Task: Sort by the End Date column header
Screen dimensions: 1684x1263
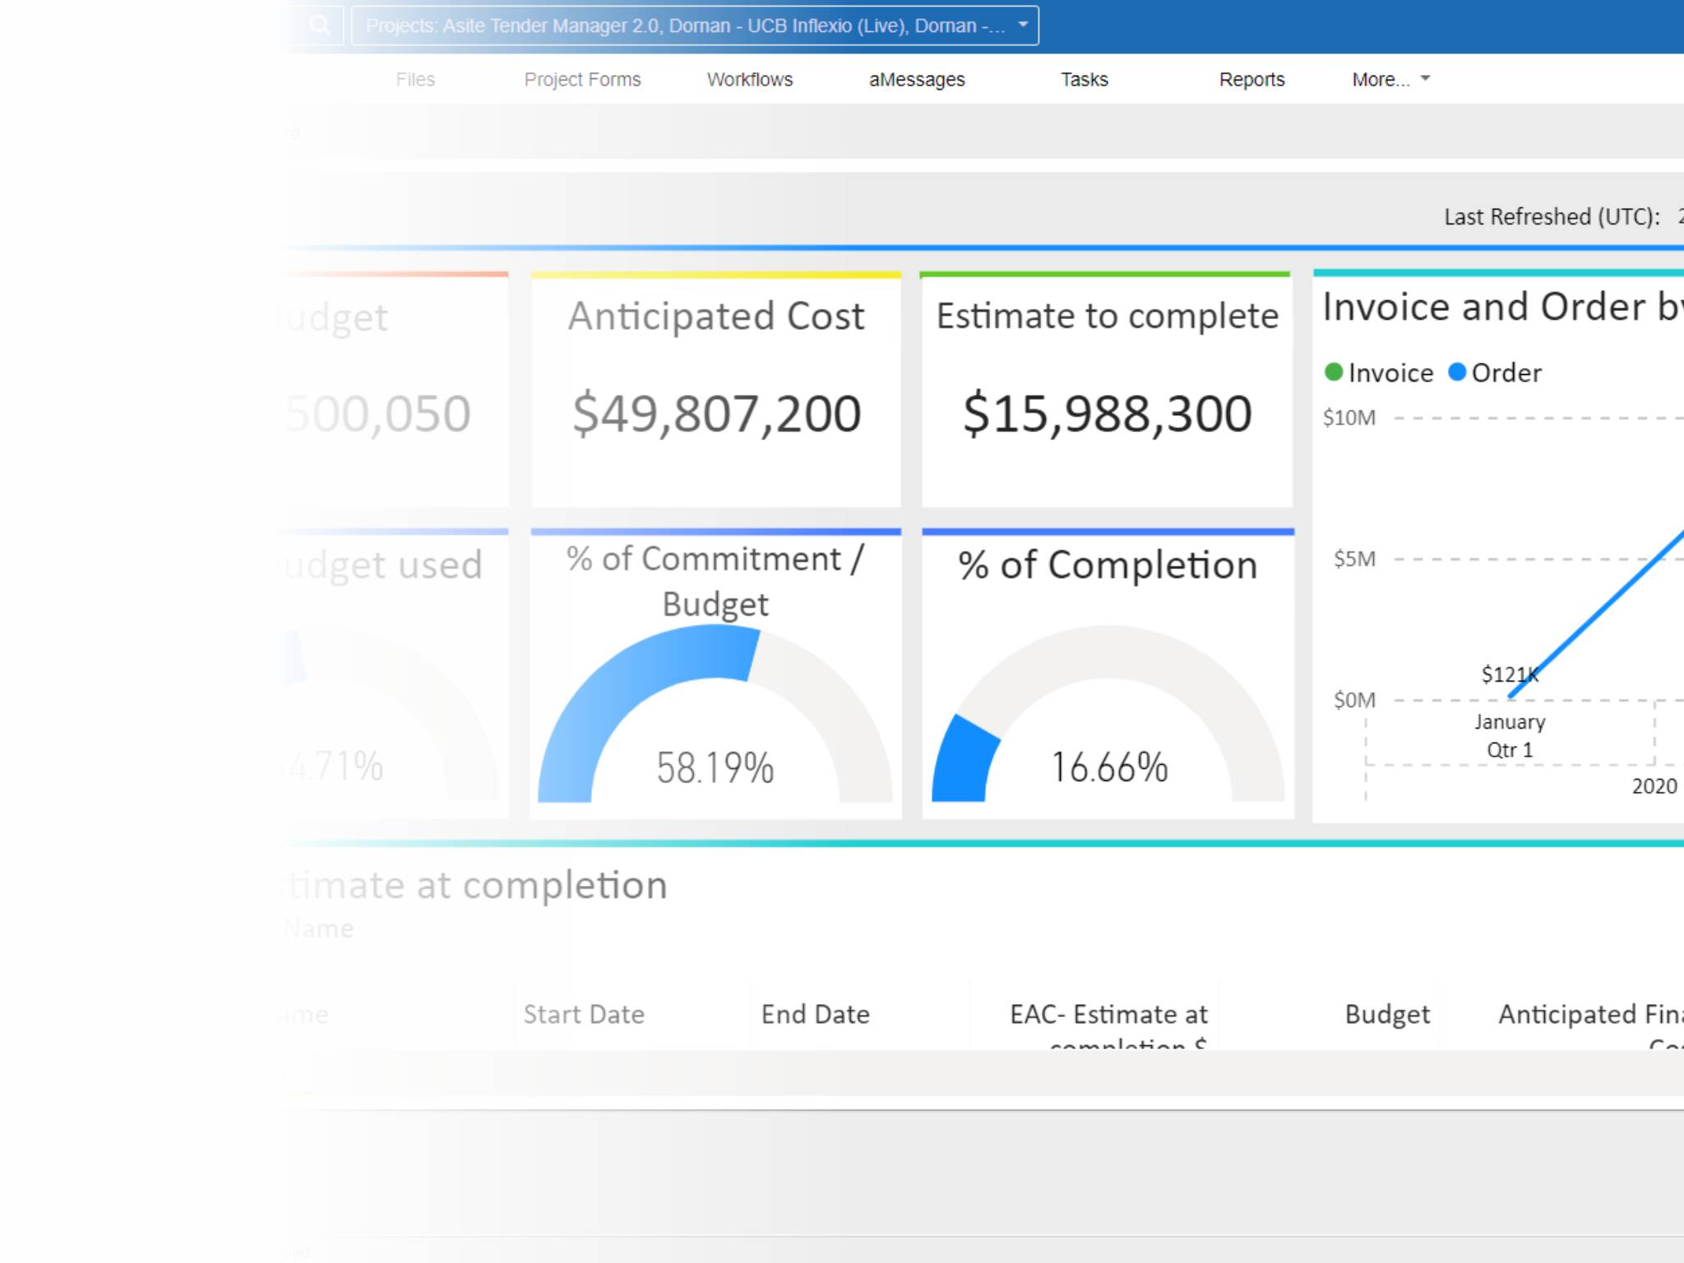Action: tap(817, 1014)
